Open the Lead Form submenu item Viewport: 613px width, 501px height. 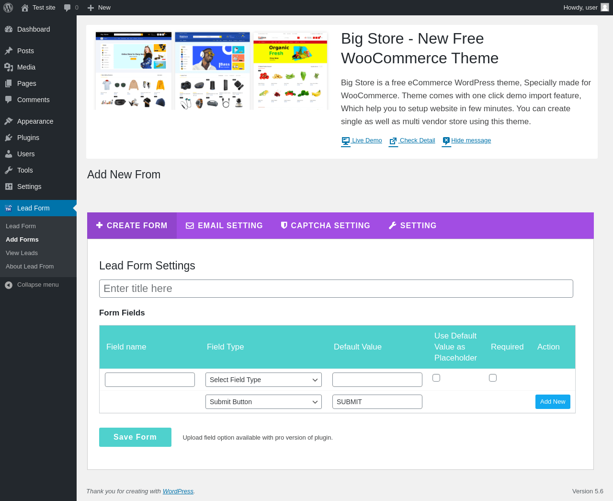point(21,226)
